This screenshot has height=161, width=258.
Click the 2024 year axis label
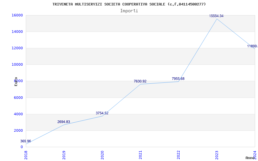(255, 155)
